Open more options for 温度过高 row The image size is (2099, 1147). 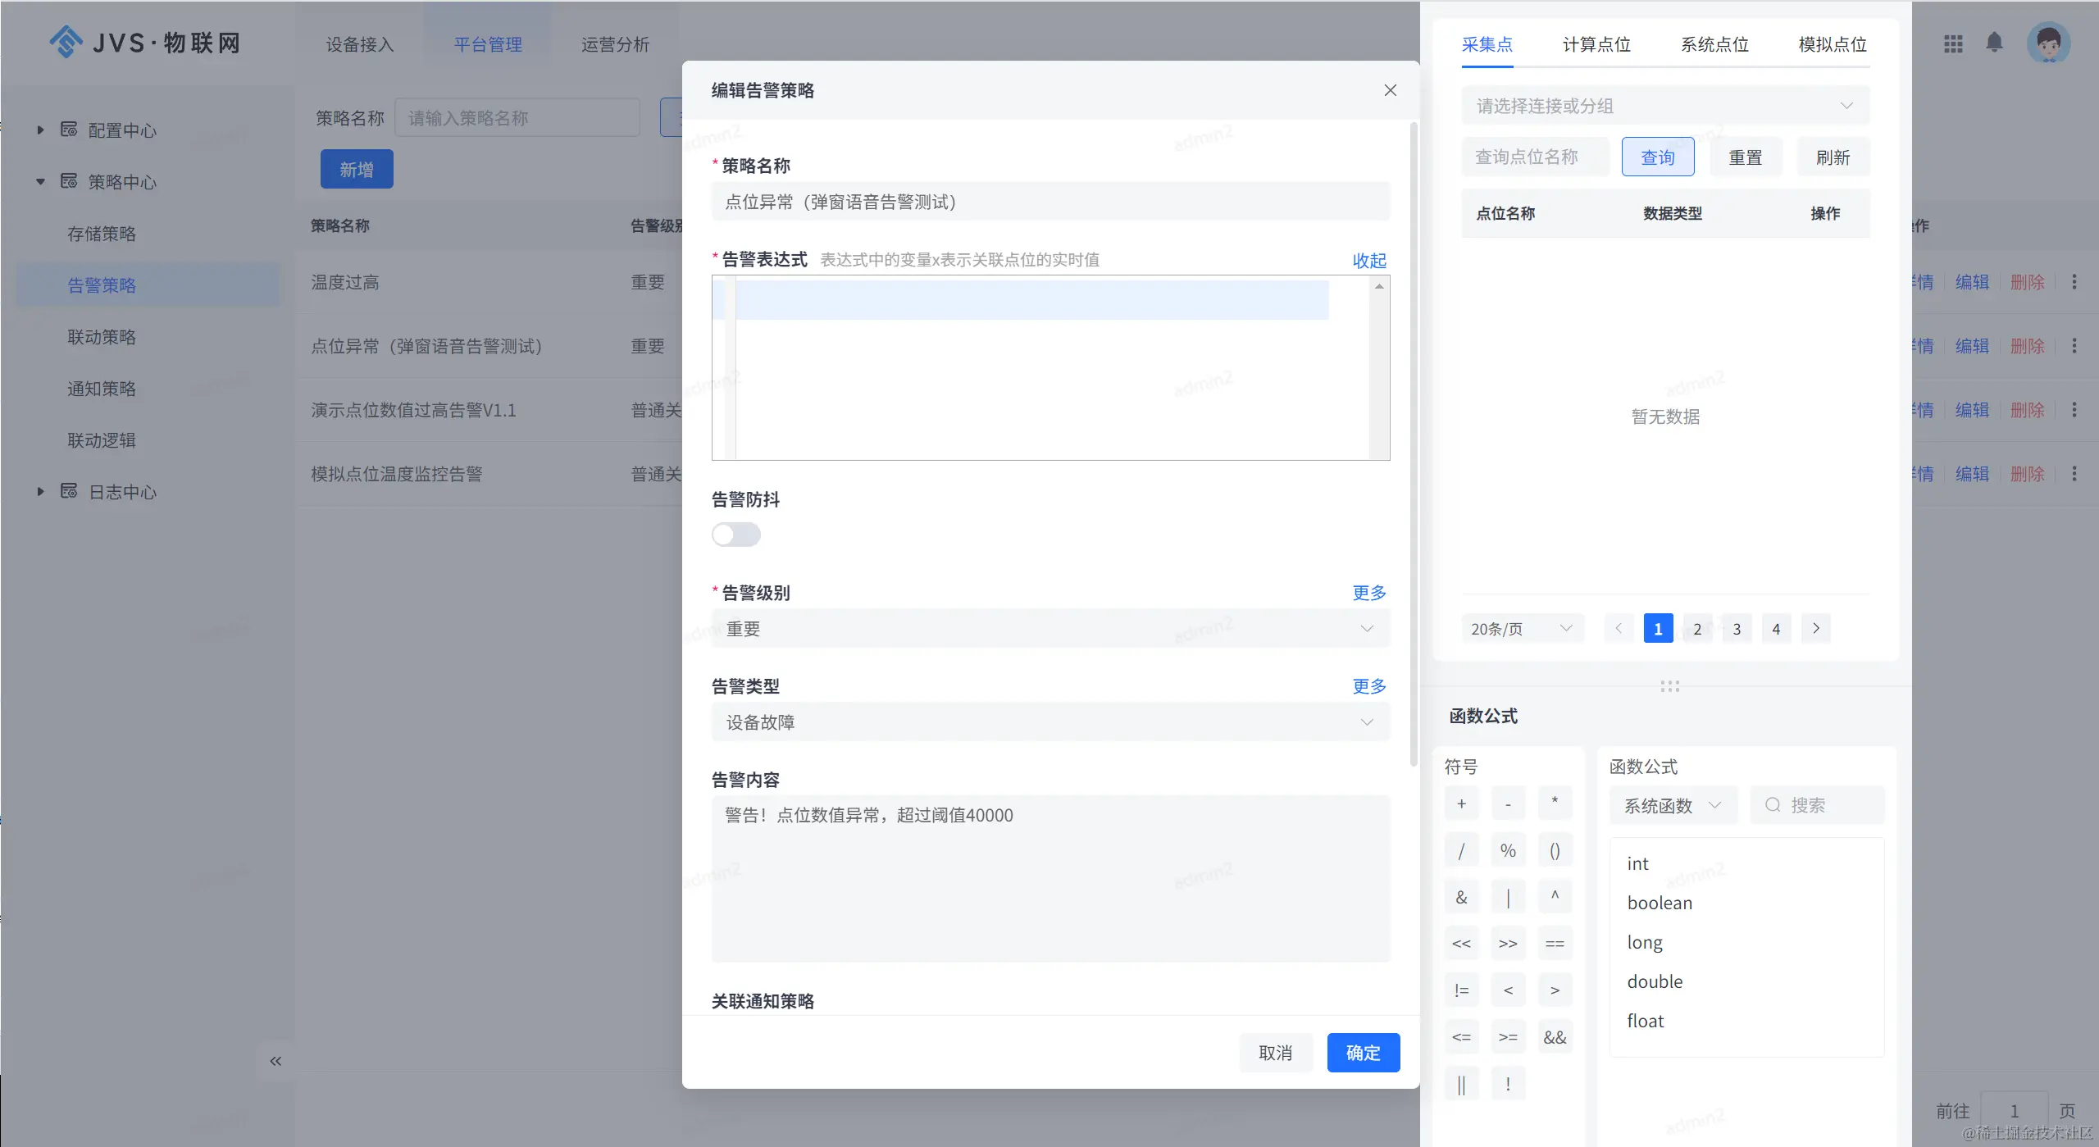2074,282
